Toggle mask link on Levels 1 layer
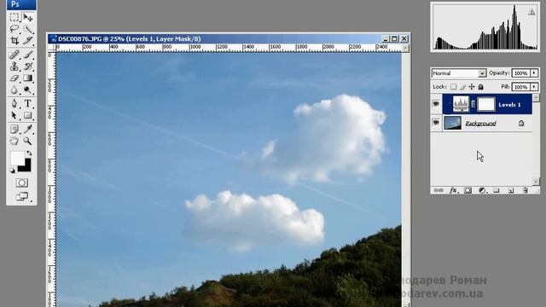This screenshot has height=307, width=546. coord(473,104)
